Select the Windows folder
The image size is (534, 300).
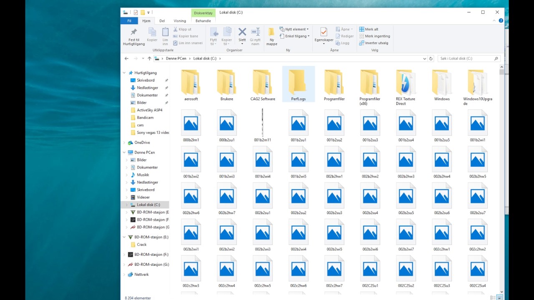pyautogui.click(x=442, y=85)
